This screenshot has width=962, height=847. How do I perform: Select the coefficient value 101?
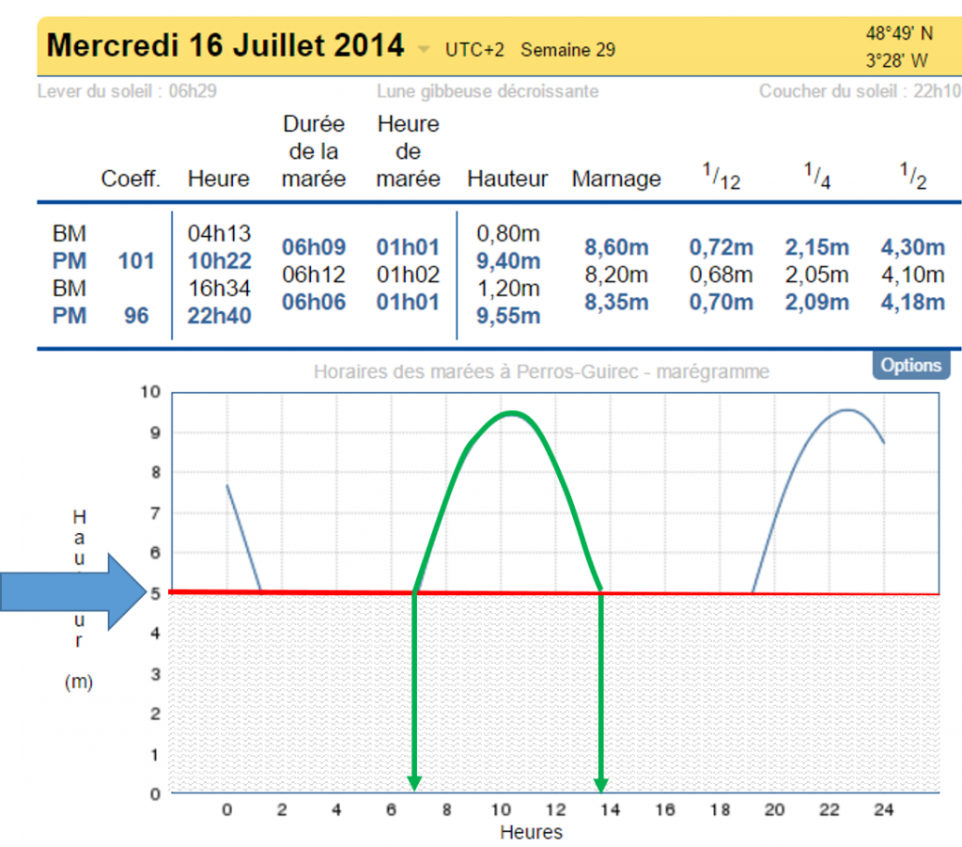click(x=136, y=260)
